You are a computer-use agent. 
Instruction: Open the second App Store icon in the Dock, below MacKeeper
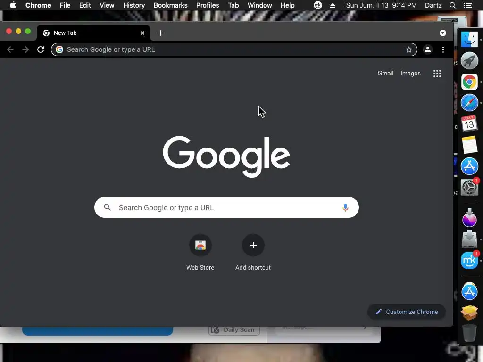coord(469,291)
